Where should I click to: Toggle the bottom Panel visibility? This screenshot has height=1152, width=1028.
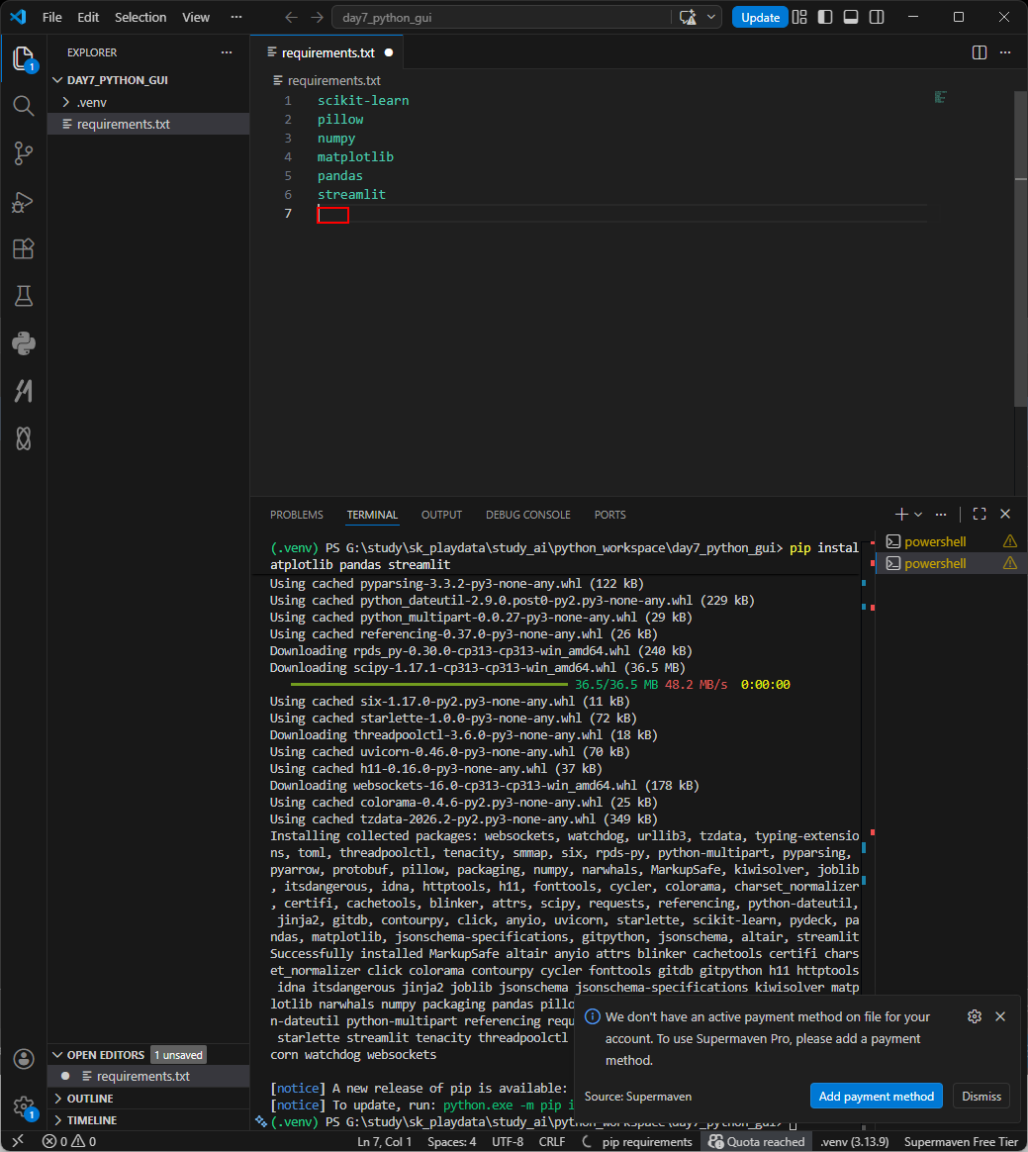pos(851,17)
